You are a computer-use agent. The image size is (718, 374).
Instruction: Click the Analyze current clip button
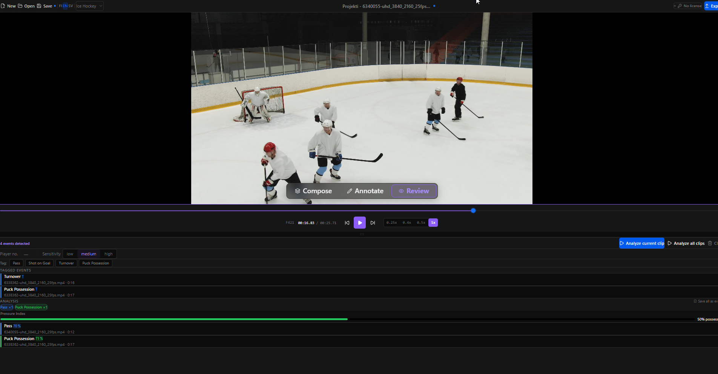pyautogui.click(x=641, y=243)
